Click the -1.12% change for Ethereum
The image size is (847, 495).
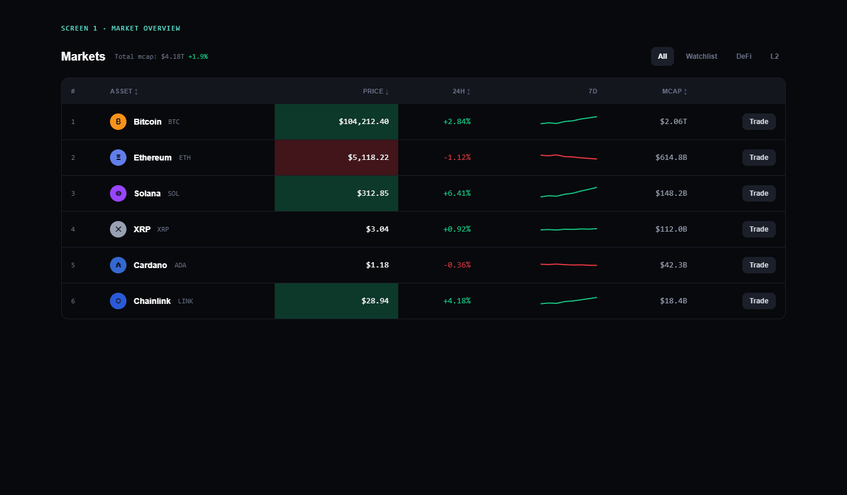(457, 158)
